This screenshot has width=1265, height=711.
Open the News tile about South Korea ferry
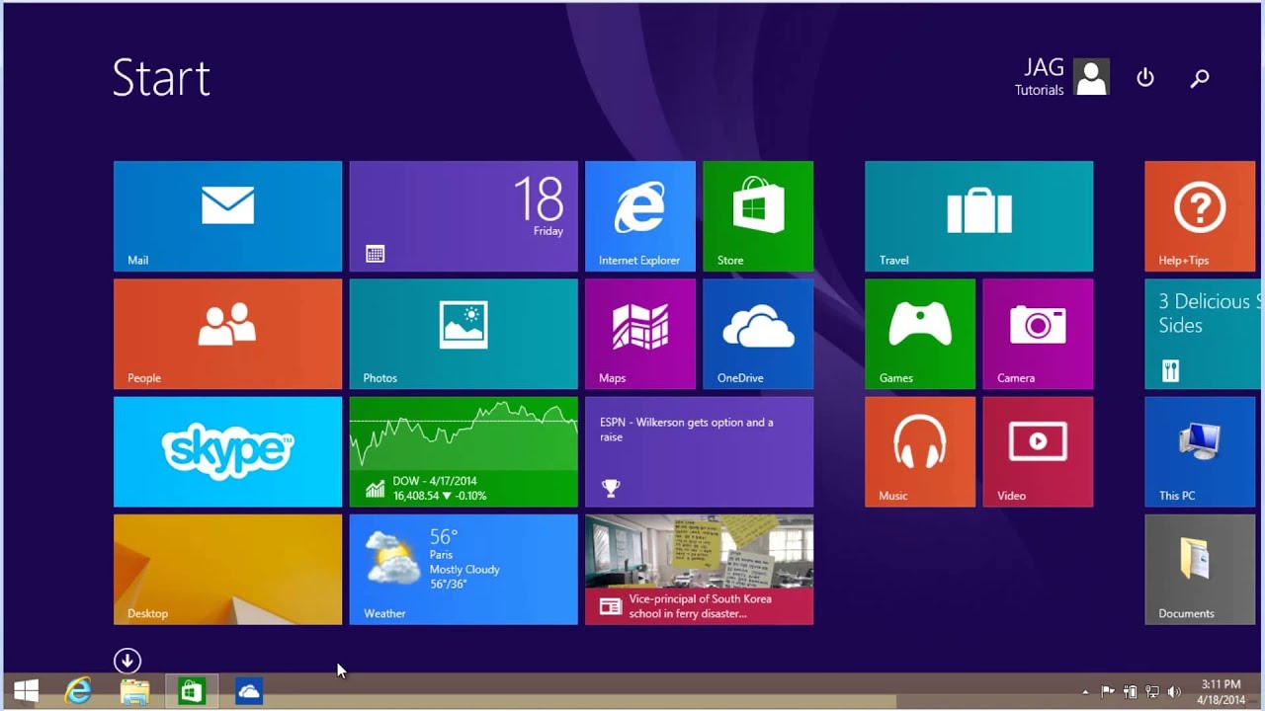[x=699, y=569]
